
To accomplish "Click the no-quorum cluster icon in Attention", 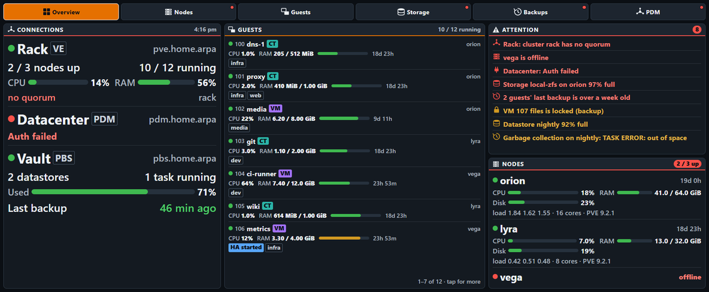I will point(496,44).
